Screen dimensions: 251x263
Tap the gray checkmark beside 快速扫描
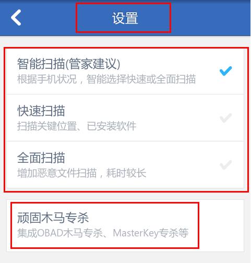[225, 118]
